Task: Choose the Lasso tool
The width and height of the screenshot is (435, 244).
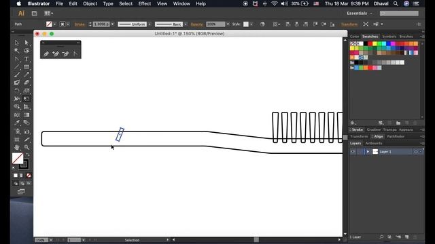Action: [27, 51]
